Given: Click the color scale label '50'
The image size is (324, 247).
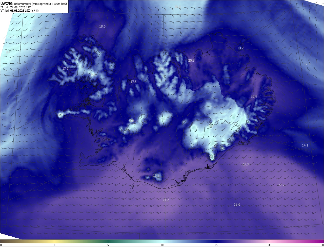Looking at the screenshot, I should coord(322,245).
